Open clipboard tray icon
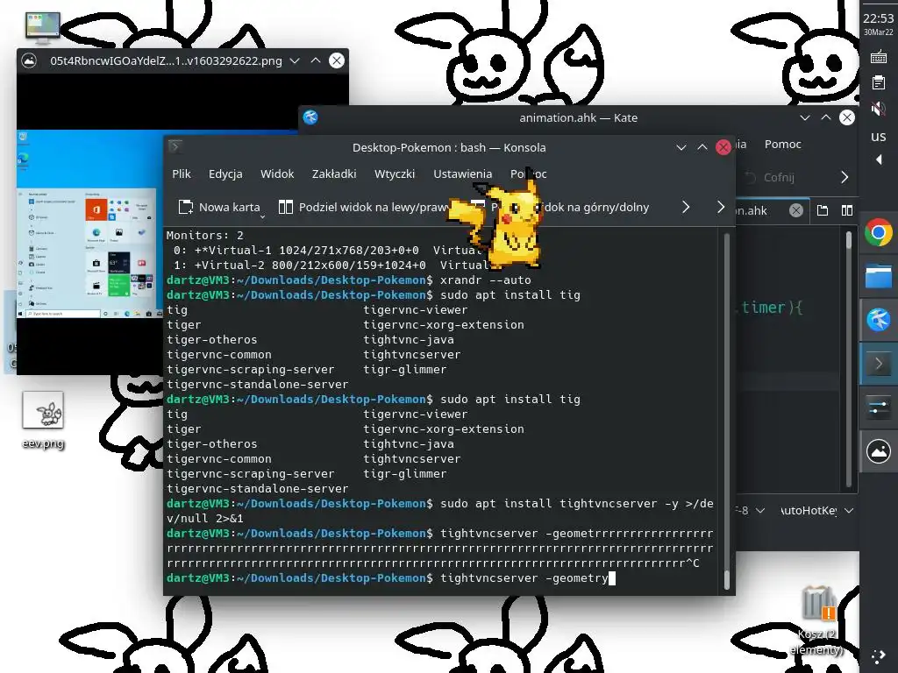 pyautogui.click(x=879, y=83)
